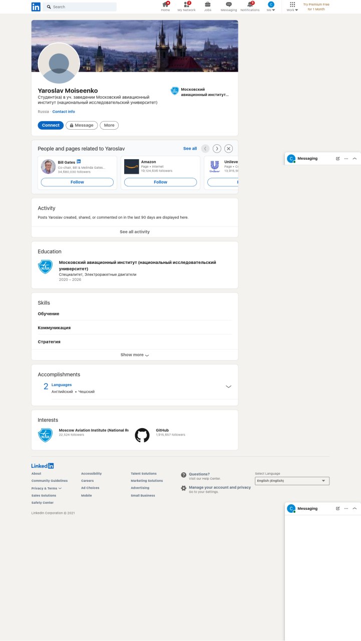
Task: Open upper Messaging bar options ellipsis
Action: [x=346, y=158]
